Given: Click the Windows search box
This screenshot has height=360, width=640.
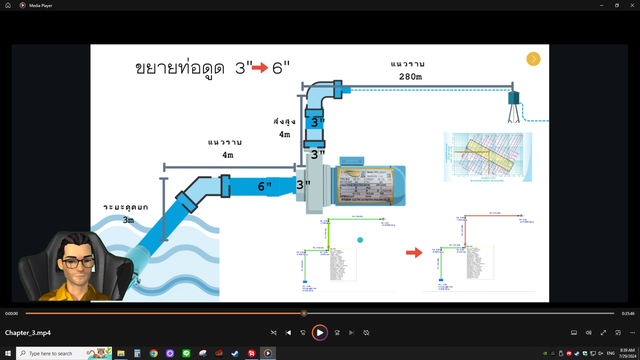Looking at the screenshot, I should coord(56,353).
